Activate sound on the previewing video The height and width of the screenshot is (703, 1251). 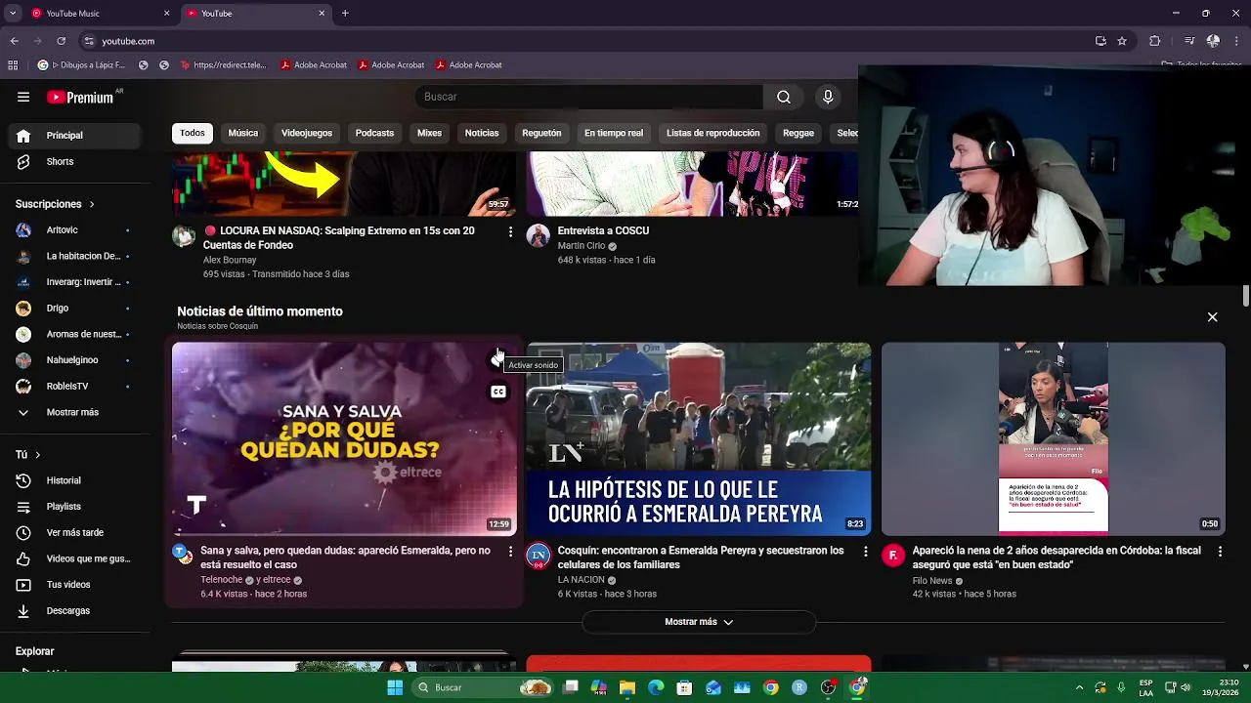pyautogui.click(x=497, y=361)
